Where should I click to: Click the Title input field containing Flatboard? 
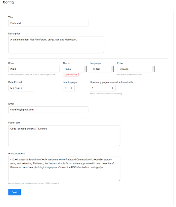click(x=48, y=23)
